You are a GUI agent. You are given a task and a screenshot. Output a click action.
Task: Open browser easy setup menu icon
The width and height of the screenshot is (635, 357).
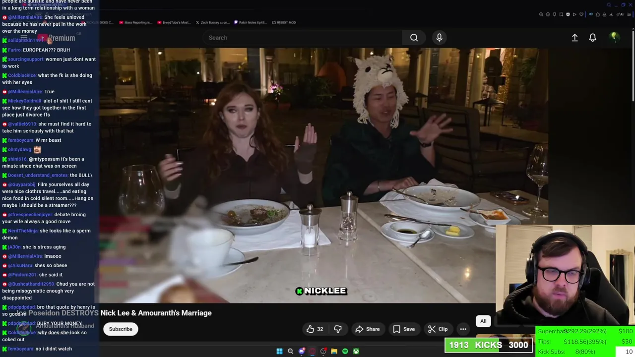tap(629, 14)
